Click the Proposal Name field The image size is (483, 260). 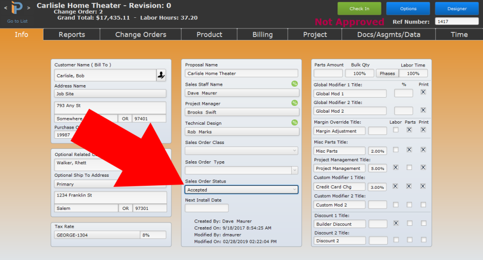tap(241, 73)
